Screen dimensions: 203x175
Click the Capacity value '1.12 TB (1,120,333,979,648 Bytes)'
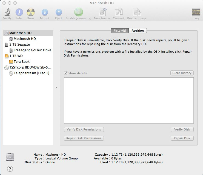coord(137,155)
